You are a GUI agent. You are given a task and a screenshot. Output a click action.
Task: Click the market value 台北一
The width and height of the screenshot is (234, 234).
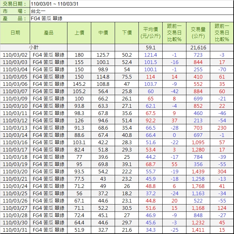click(x=38, y=11)
